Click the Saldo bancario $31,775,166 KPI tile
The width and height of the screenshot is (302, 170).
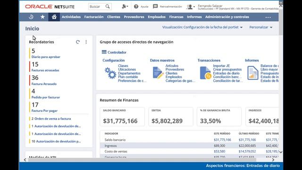pos(122,117)
